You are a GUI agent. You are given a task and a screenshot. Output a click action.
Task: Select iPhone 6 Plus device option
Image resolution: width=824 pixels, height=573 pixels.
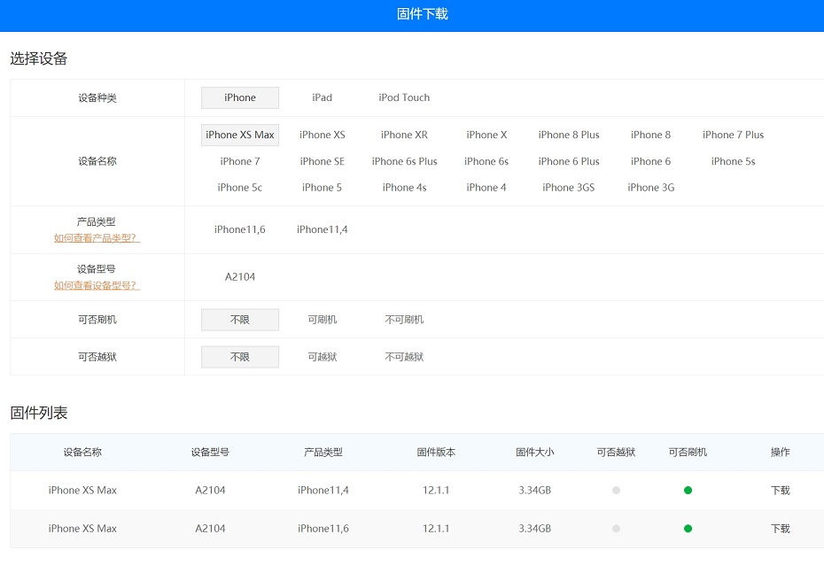coord(569,161)
